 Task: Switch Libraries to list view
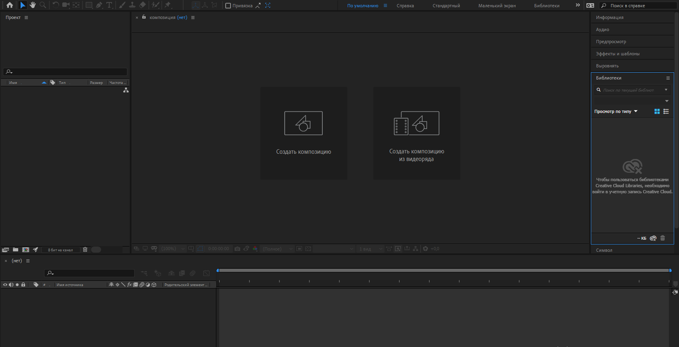pos(666,111)
